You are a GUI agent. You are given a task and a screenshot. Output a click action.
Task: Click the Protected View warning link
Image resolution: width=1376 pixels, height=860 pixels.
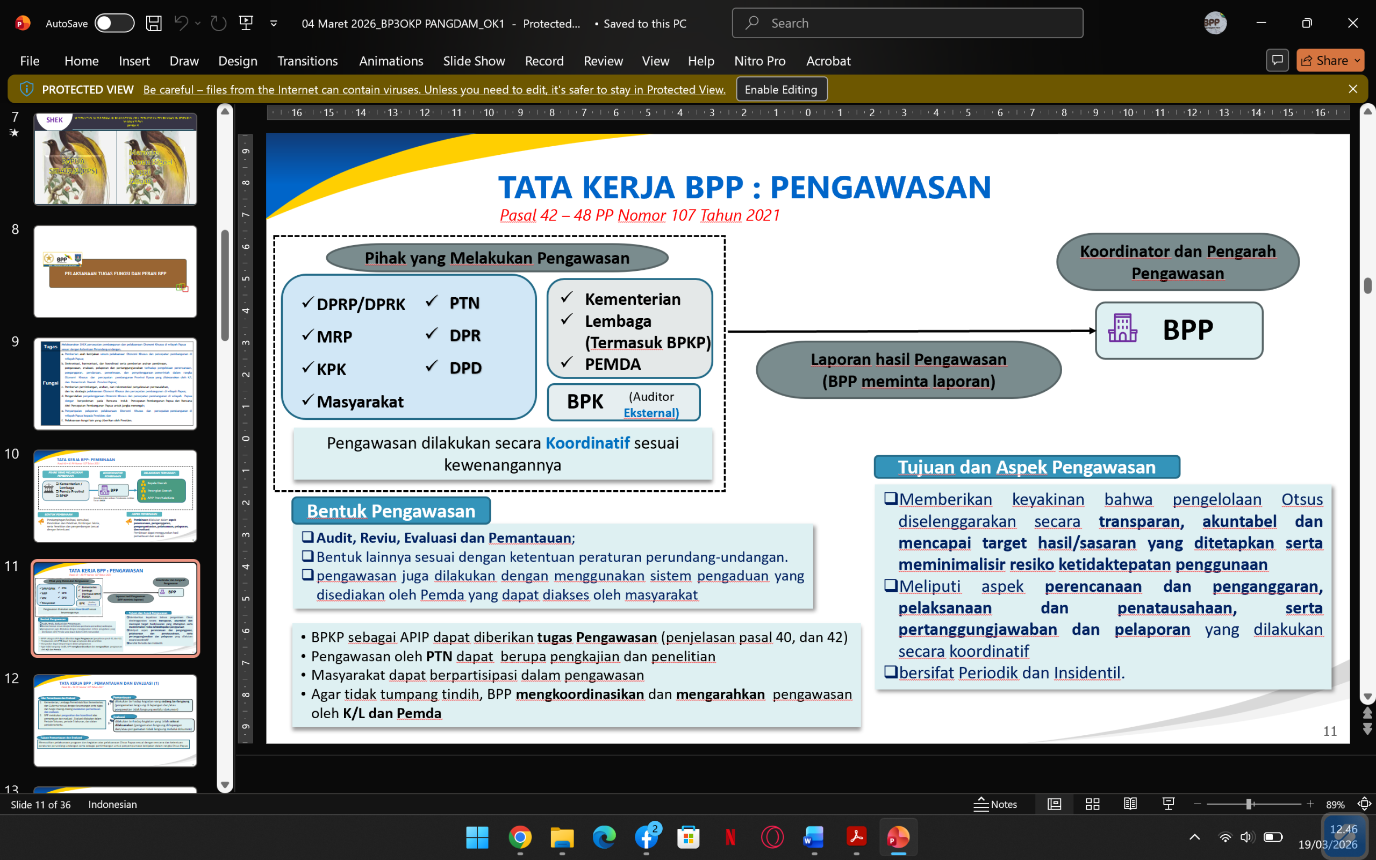[434, 89]
